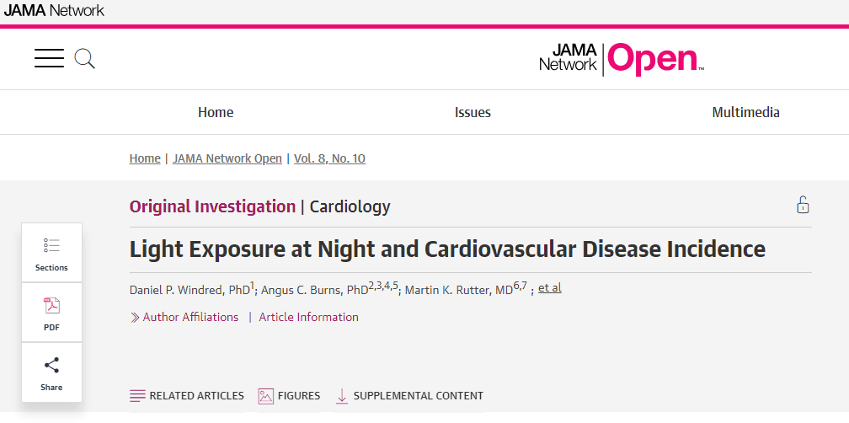The image size is (849, 423).
Task: Click the open access padlock icon
Action: tap(803, 205)
